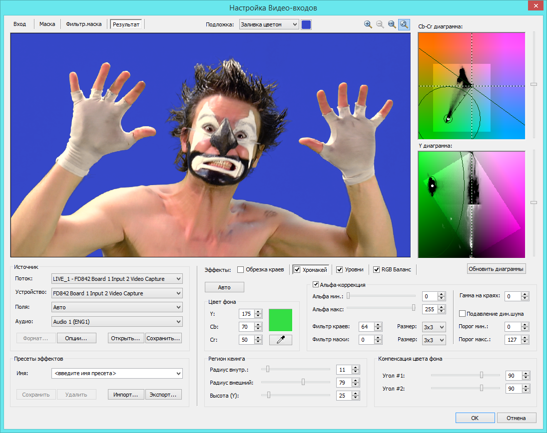The width and height of the screenshot is (547, 433).
Task: Close the Настройка Видео-входов window
Action: [536, 6]
